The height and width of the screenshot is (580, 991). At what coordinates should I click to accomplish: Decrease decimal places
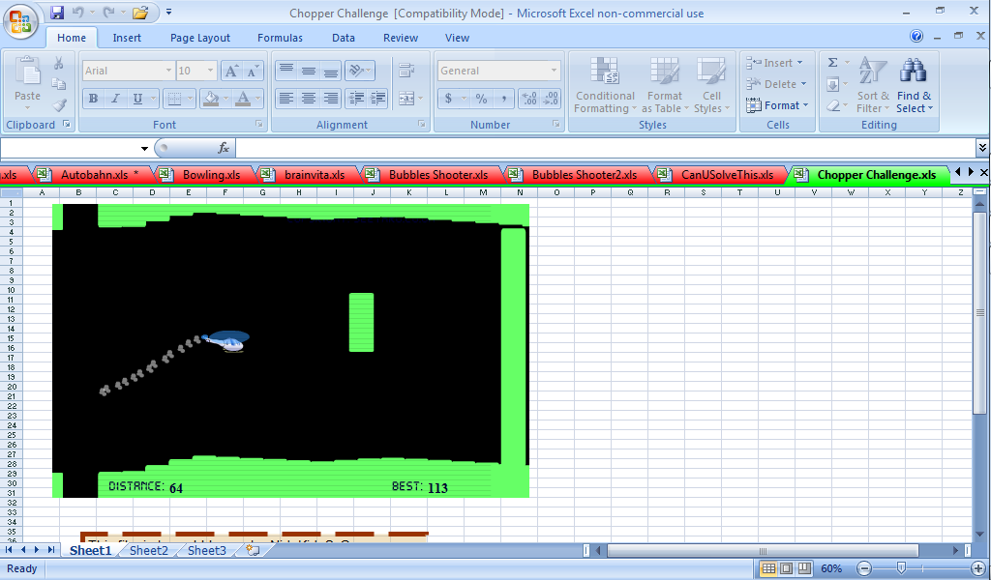click(551, 99)
